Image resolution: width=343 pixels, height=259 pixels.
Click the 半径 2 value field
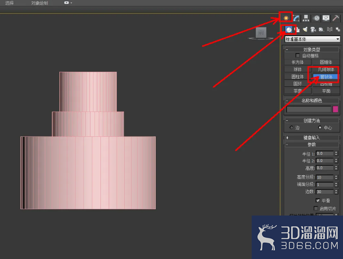325,161
